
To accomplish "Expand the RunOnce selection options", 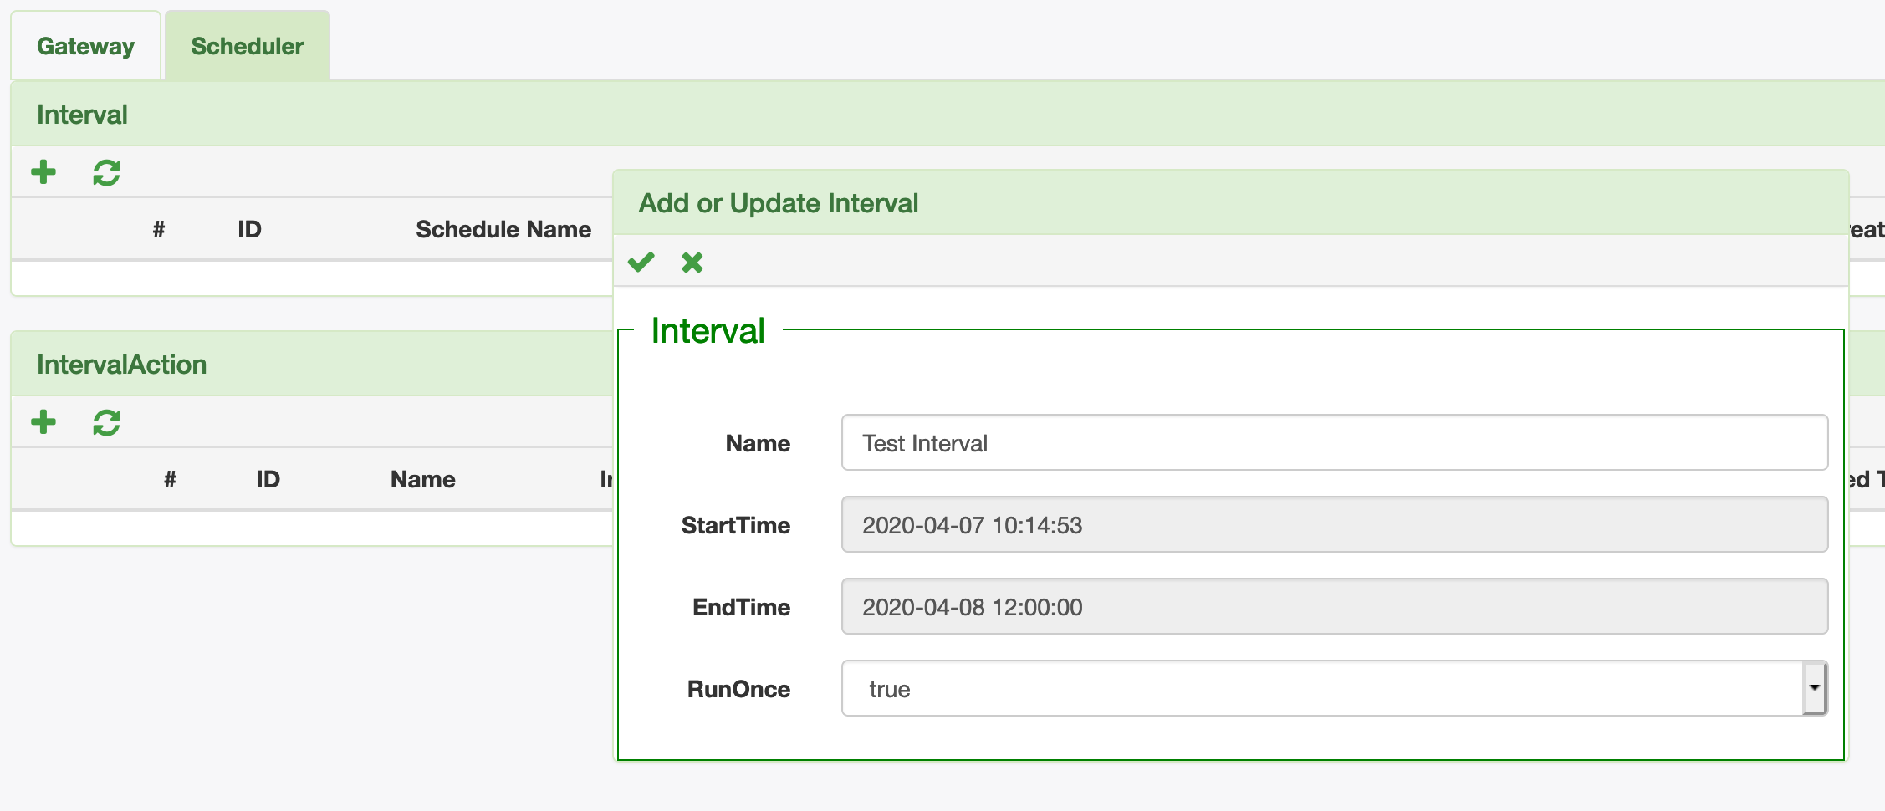I will (1813, 688).
